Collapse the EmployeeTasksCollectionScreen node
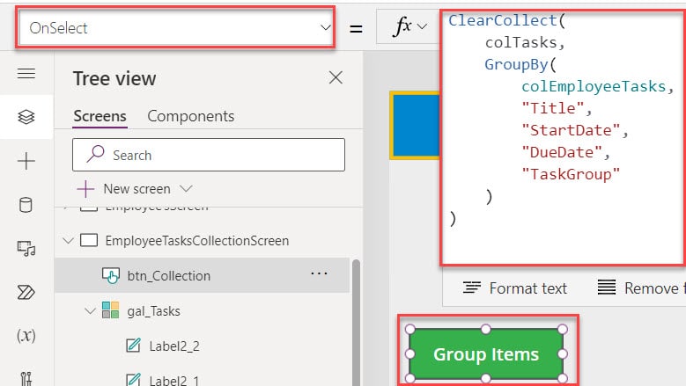Image resolution: width=686 pixels, height=386 pixels. click(x=69, y=240)
